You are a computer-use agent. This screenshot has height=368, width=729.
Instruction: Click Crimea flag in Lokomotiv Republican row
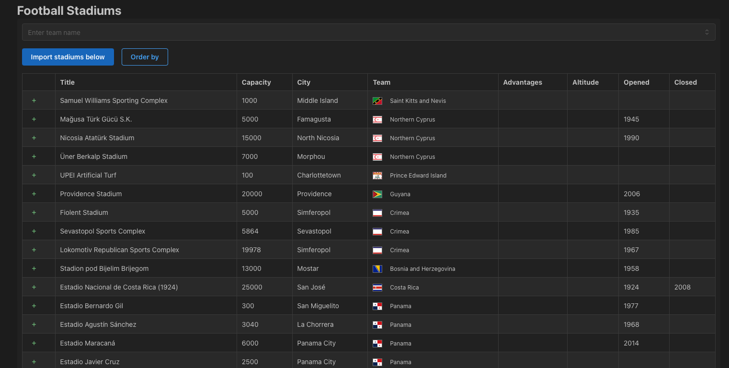coord(377,250)
